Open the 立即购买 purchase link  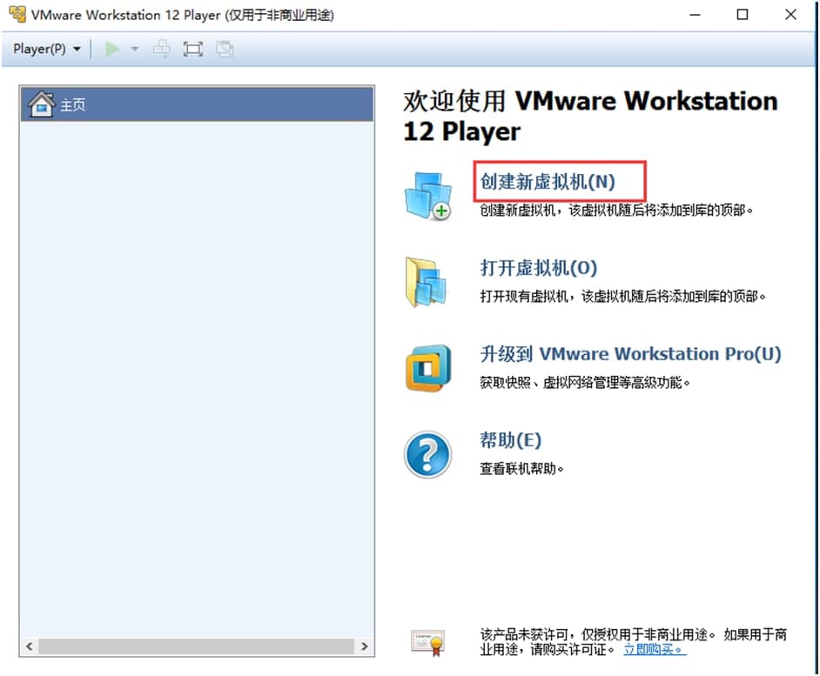[651, 651]
